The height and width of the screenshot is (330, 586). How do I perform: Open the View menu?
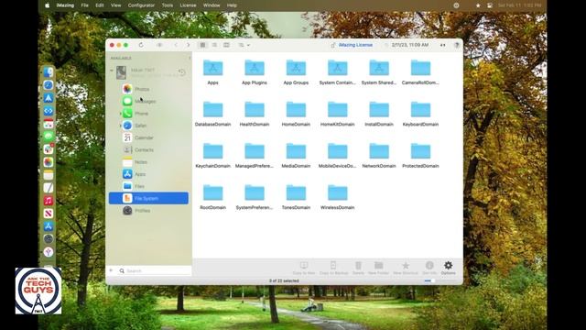coord(116,5)
